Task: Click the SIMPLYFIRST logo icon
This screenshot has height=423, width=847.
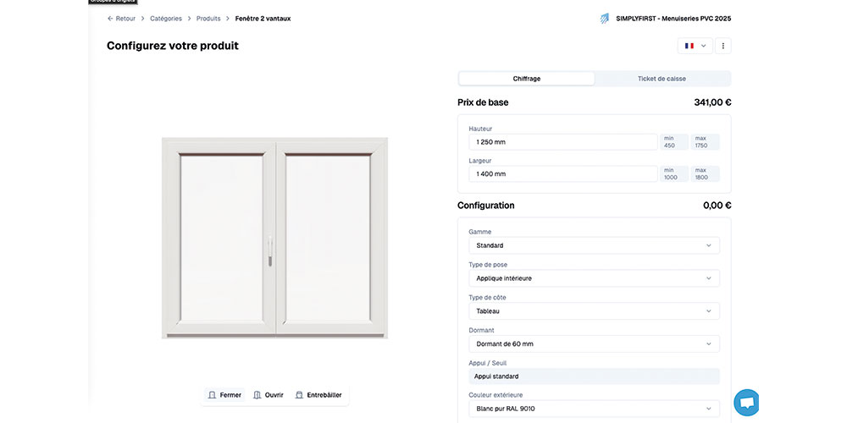Action: coord(604,19)
